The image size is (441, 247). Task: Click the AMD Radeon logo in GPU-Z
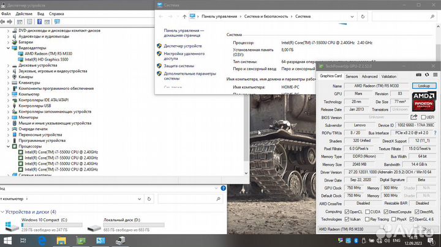click(x=424, y=101)
